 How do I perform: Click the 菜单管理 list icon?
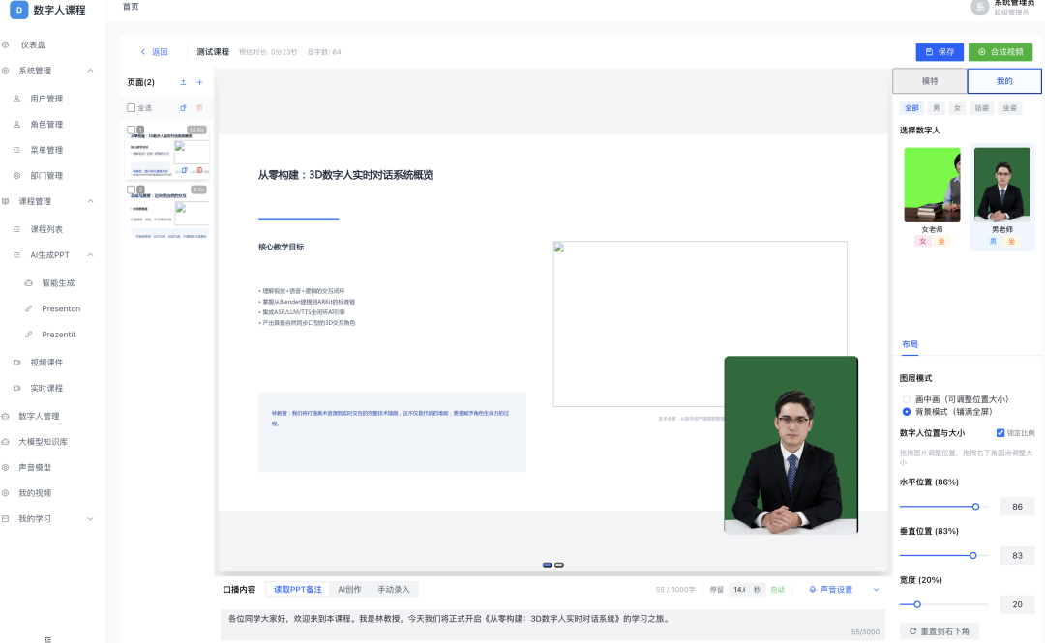pyautogui.click(x=17, y=150)
